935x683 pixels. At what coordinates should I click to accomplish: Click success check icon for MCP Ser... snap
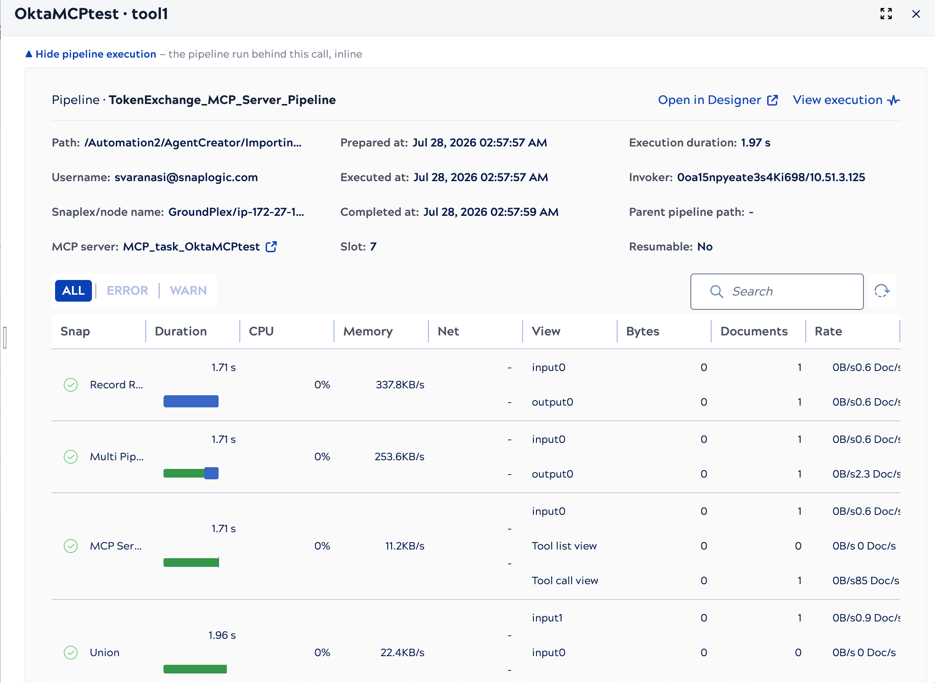[71, 546]
